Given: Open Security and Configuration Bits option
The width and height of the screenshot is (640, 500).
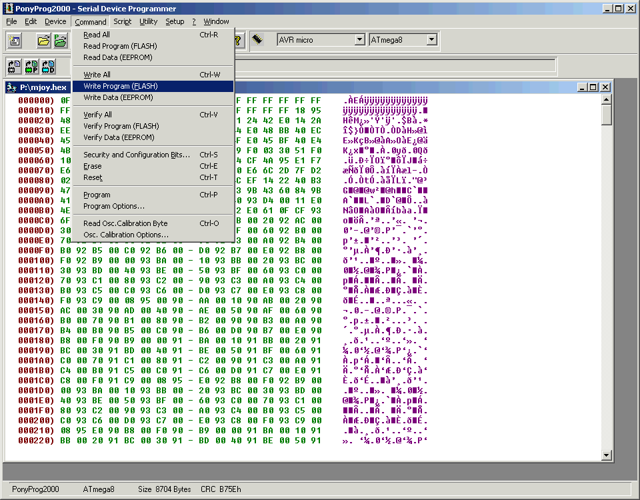Looking at the screenshot, I should 136,155.
